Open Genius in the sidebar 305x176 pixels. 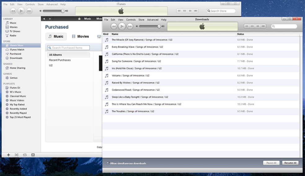click(13, 78)
